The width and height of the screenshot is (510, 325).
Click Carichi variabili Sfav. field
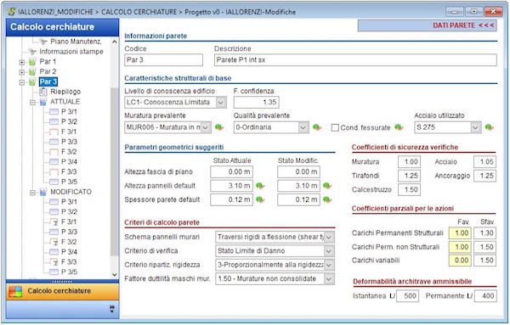(x=484, y=261)
